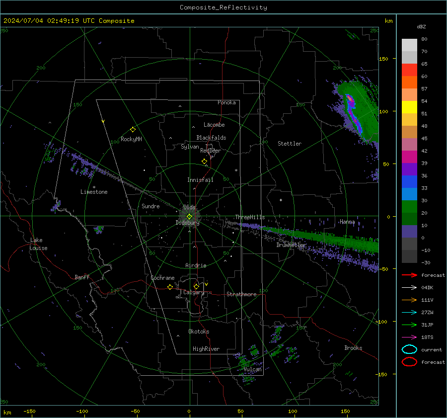Click the Strathmore label

[x=241, y=294]
